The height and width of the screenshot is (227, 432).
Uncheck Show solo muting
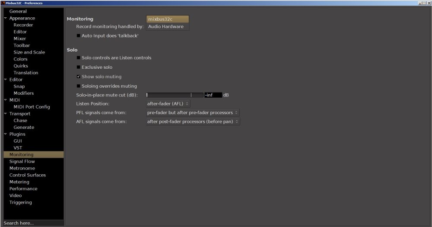coord(78,77)
